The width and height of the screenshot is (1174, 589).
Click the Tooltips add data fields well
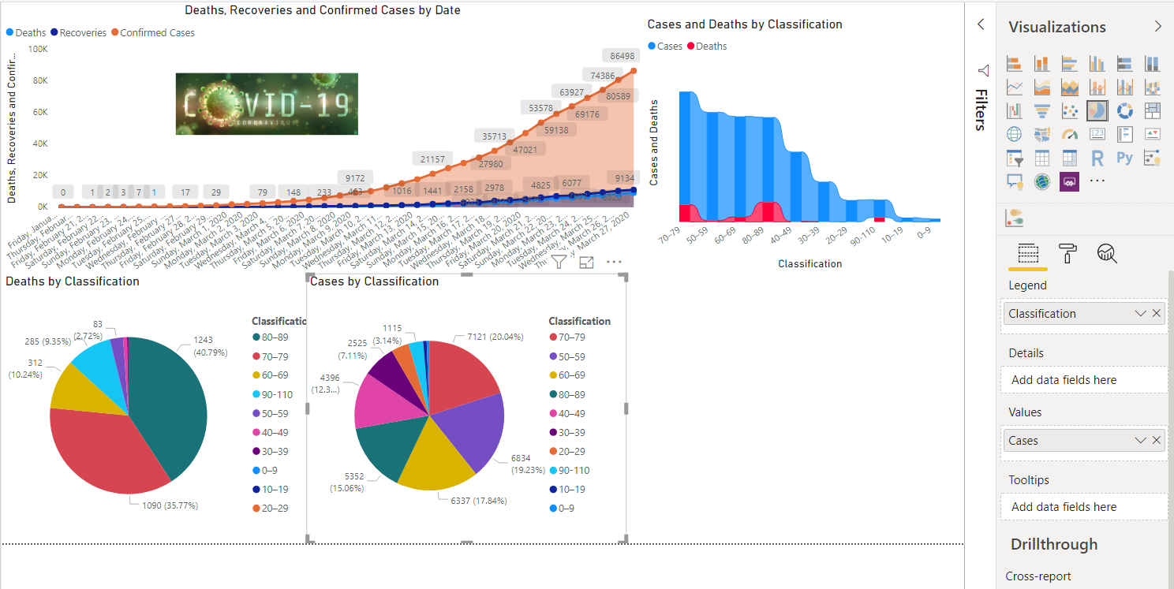coord(1083,507)
